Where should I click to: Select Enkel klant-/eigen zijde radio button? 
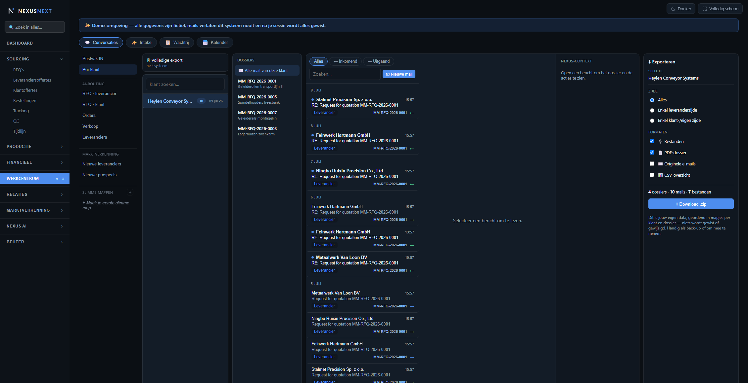point(652,121)
